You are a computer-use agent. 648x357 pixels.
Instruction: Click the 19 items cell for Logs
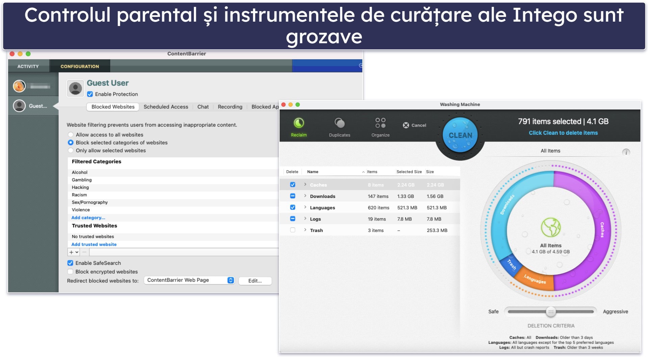tap(377, 219)
